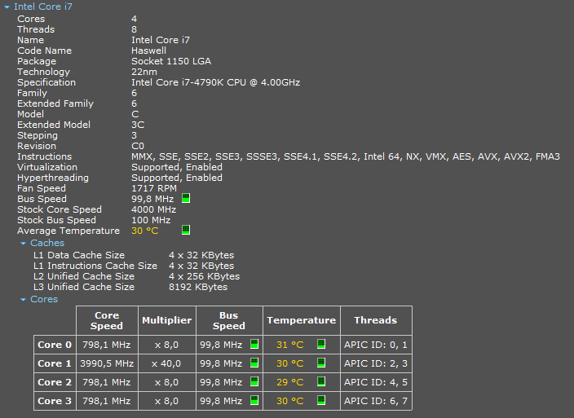Click the Stock Bus Speed value 100 MHz

point(151,221)
